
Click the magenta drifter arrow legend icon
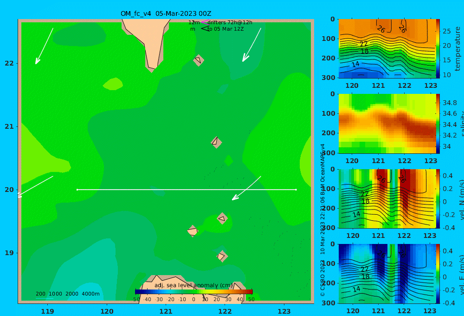(205, 22)
